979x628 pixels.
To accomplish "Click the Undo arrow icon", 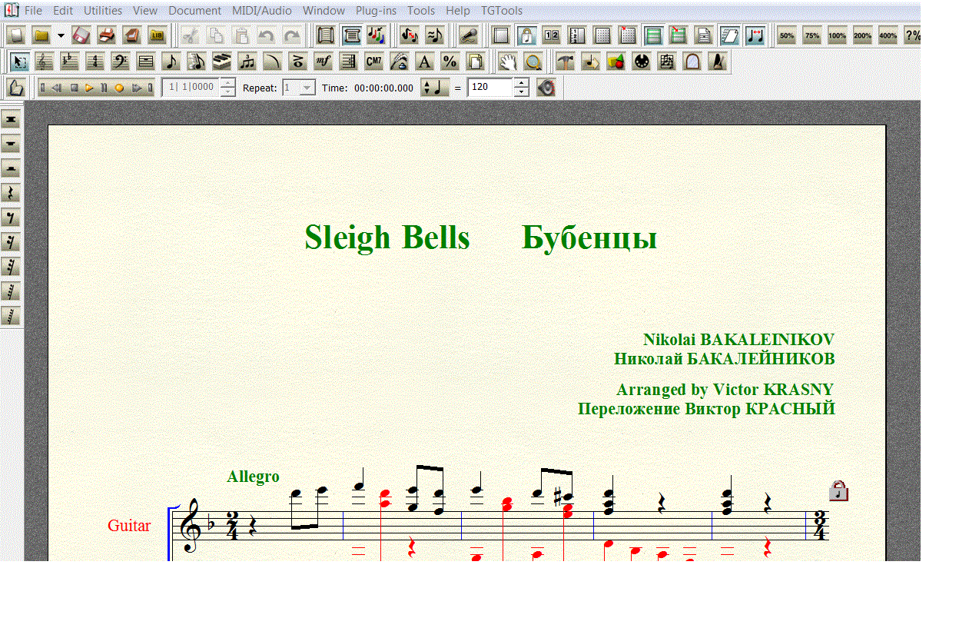I will [x=266, y=35].
